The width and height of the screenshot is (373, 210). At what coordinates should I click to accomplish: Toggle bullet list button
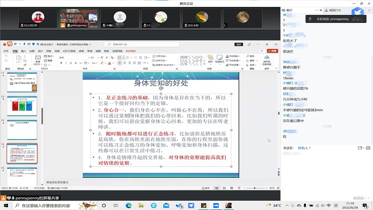(120, 57)
